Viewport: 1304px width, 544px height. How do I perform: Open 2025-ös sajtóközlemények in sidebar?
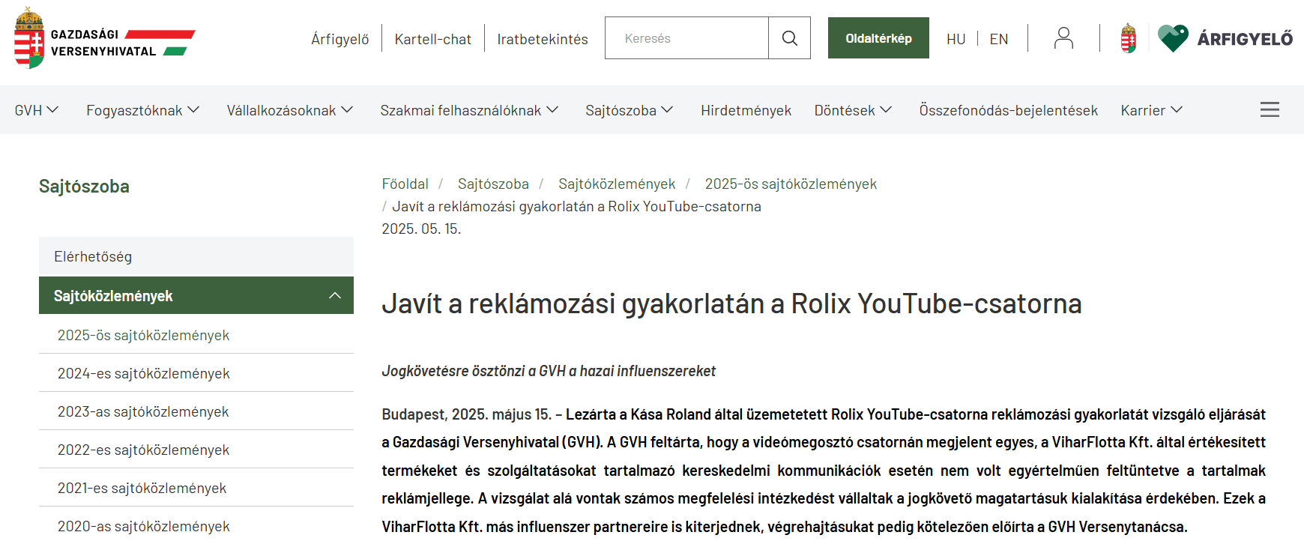(x=196, y=335)
